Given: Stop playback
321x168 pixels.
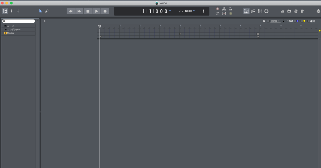Looking at the screenshot, I should (x=88, y=11).
